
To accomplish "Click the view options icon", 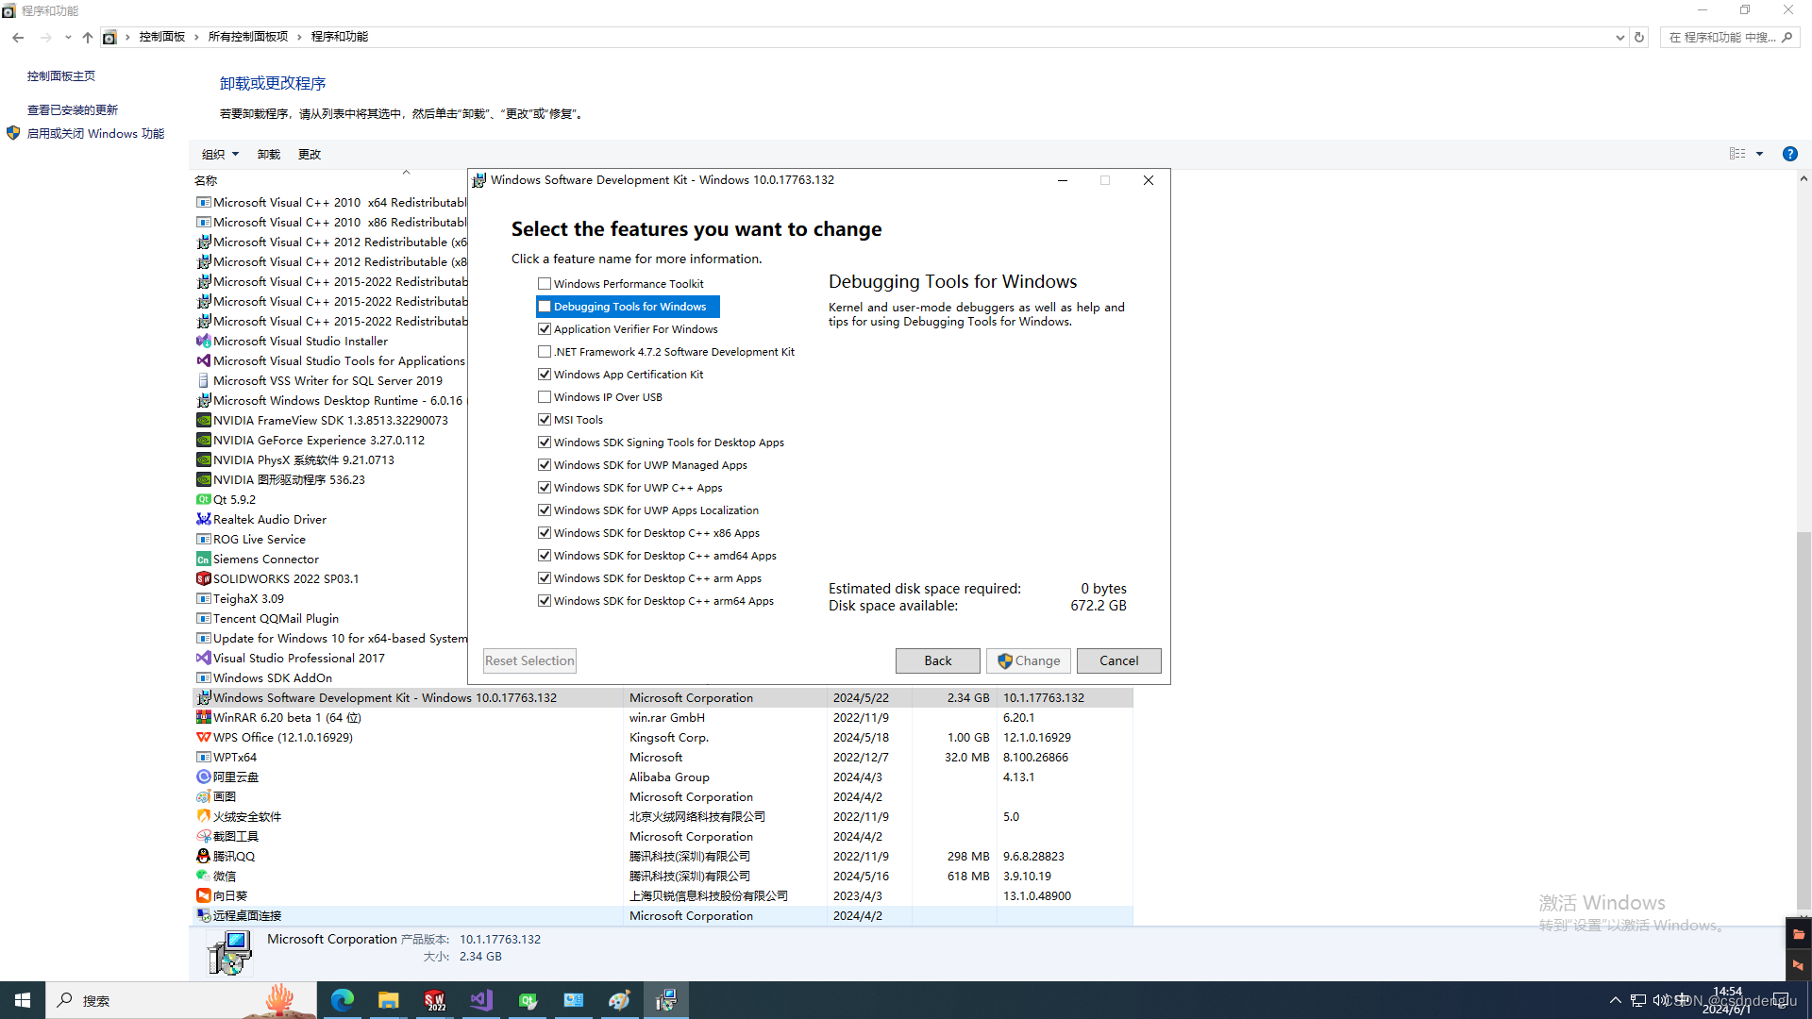I will click(1736, 154).
